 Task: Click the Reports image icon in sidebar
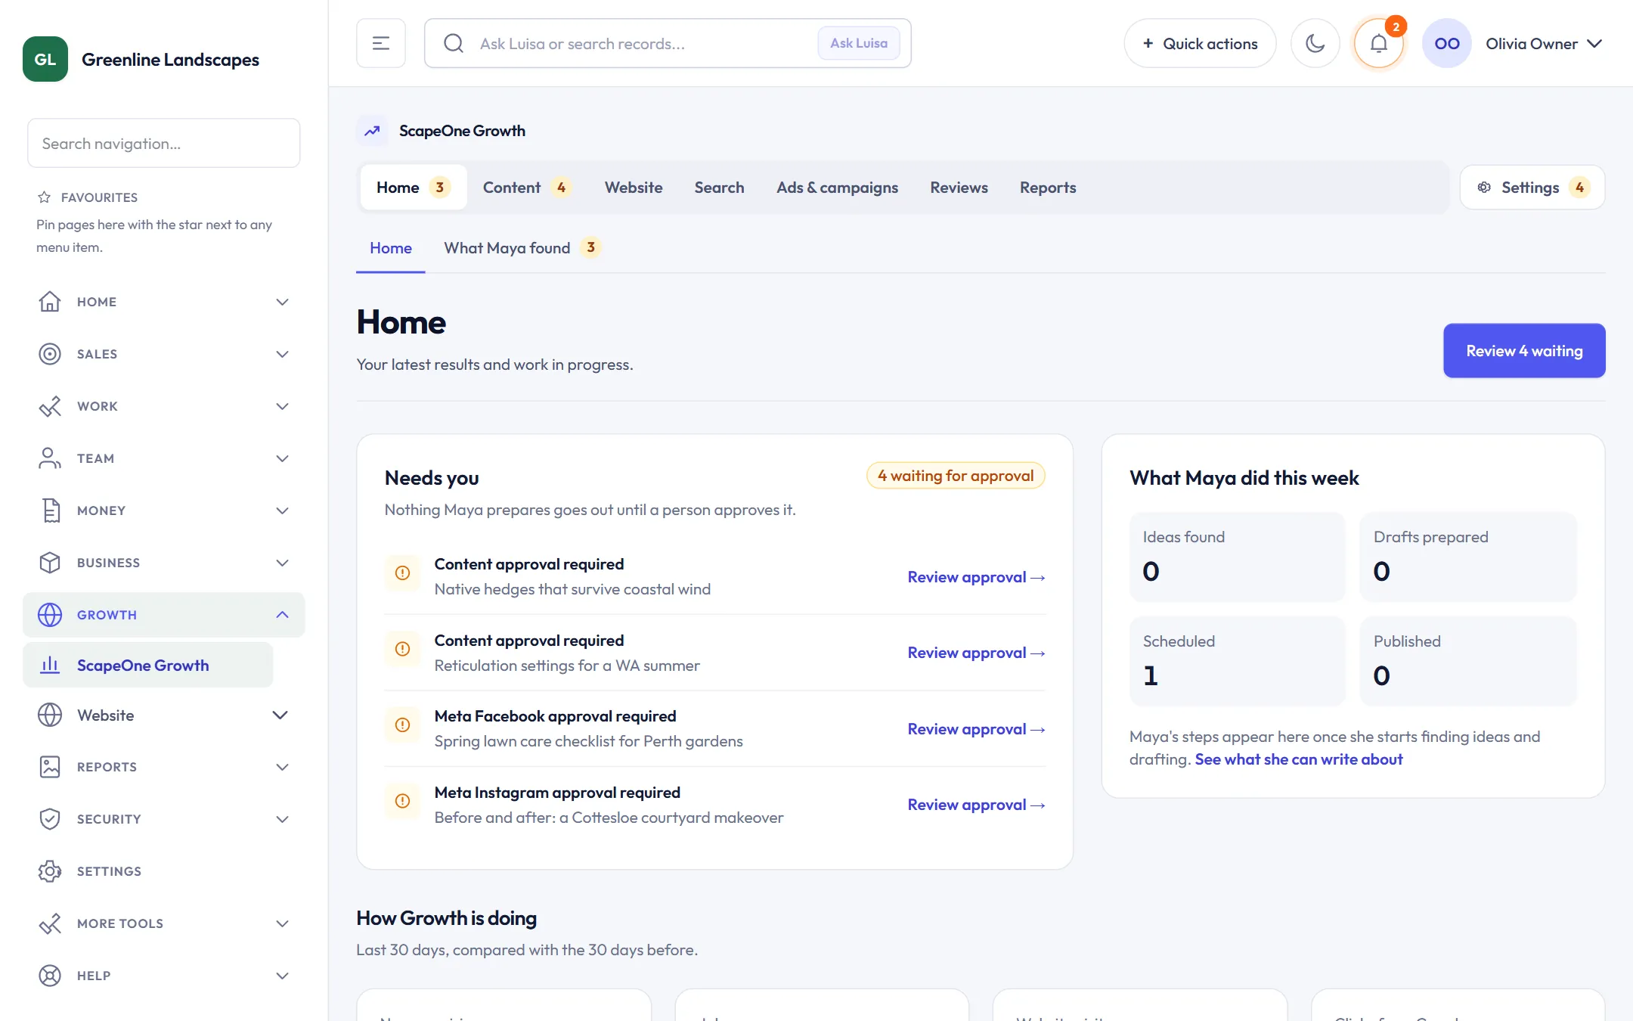tap(50, 767)
